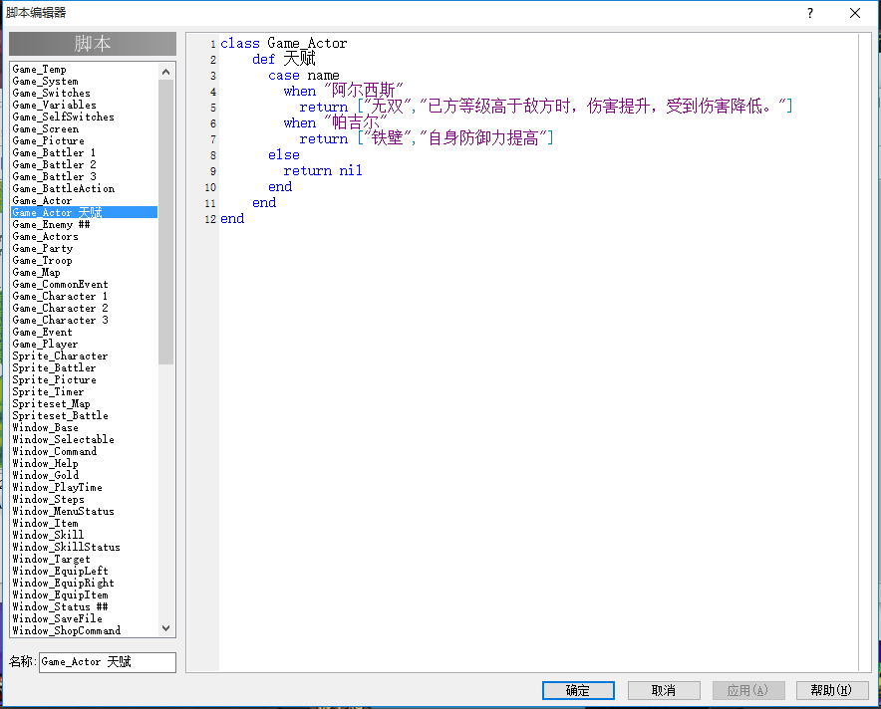Select Window_Steps script
This screenshot has width=881, height=709.
click(x=85, y=499)
